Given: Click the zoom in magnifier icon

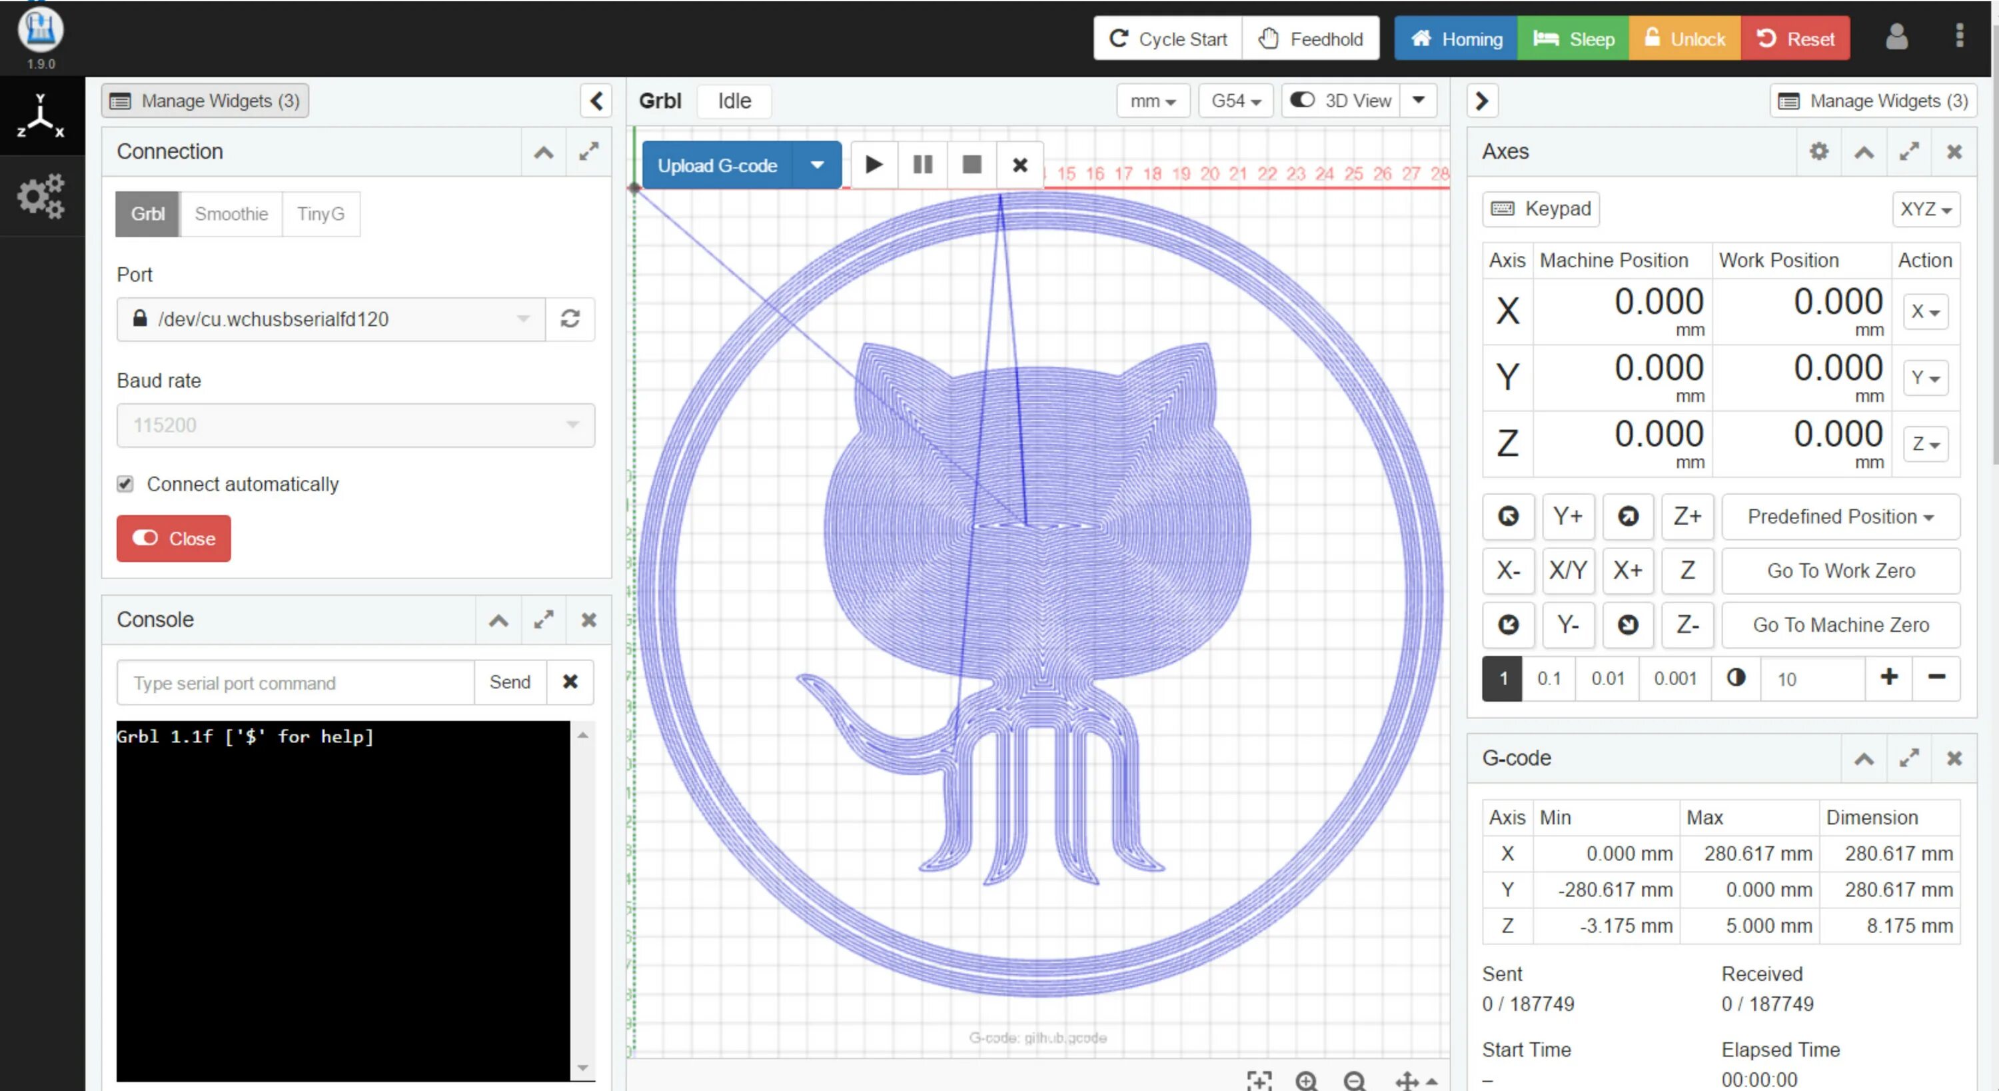Looking at the screenshot, I should point(1307,1080).
